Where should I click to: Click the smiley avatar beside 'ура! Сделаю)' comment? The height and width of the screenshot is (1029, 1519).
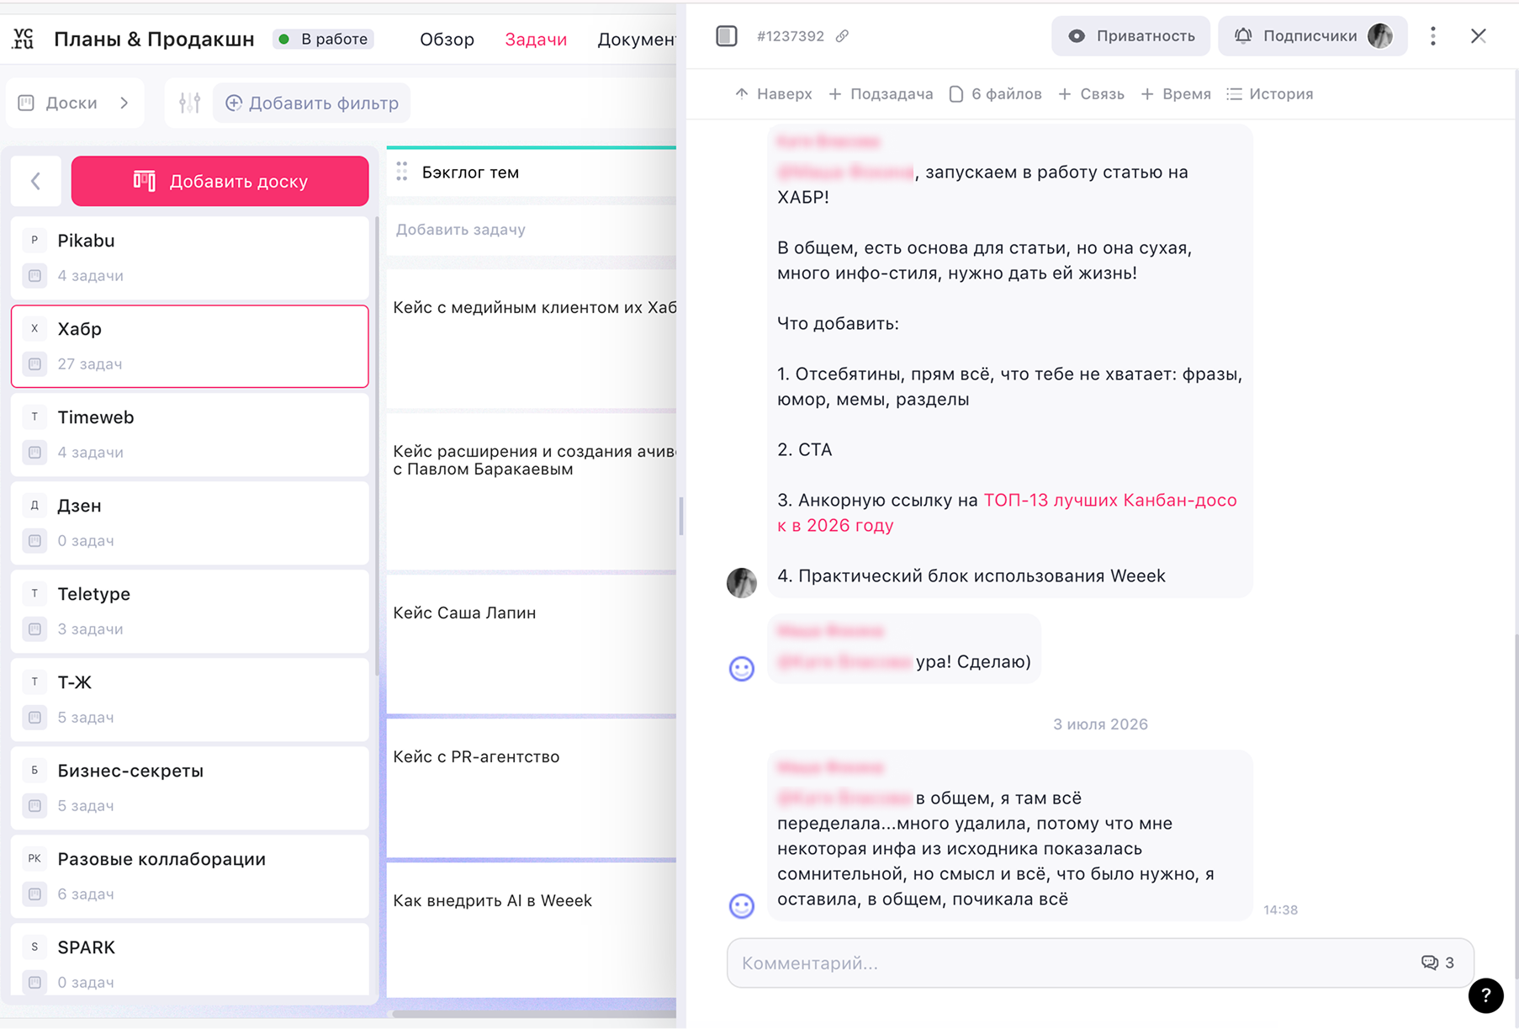tap(741, 669)
